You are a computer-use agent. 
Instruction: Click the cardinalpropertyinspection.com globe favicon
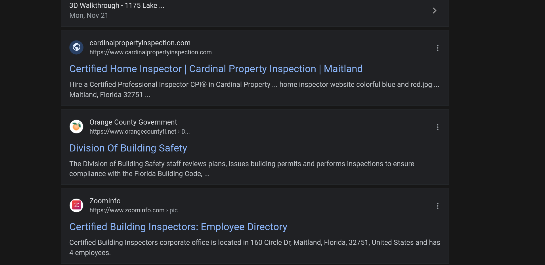point(76,47)
